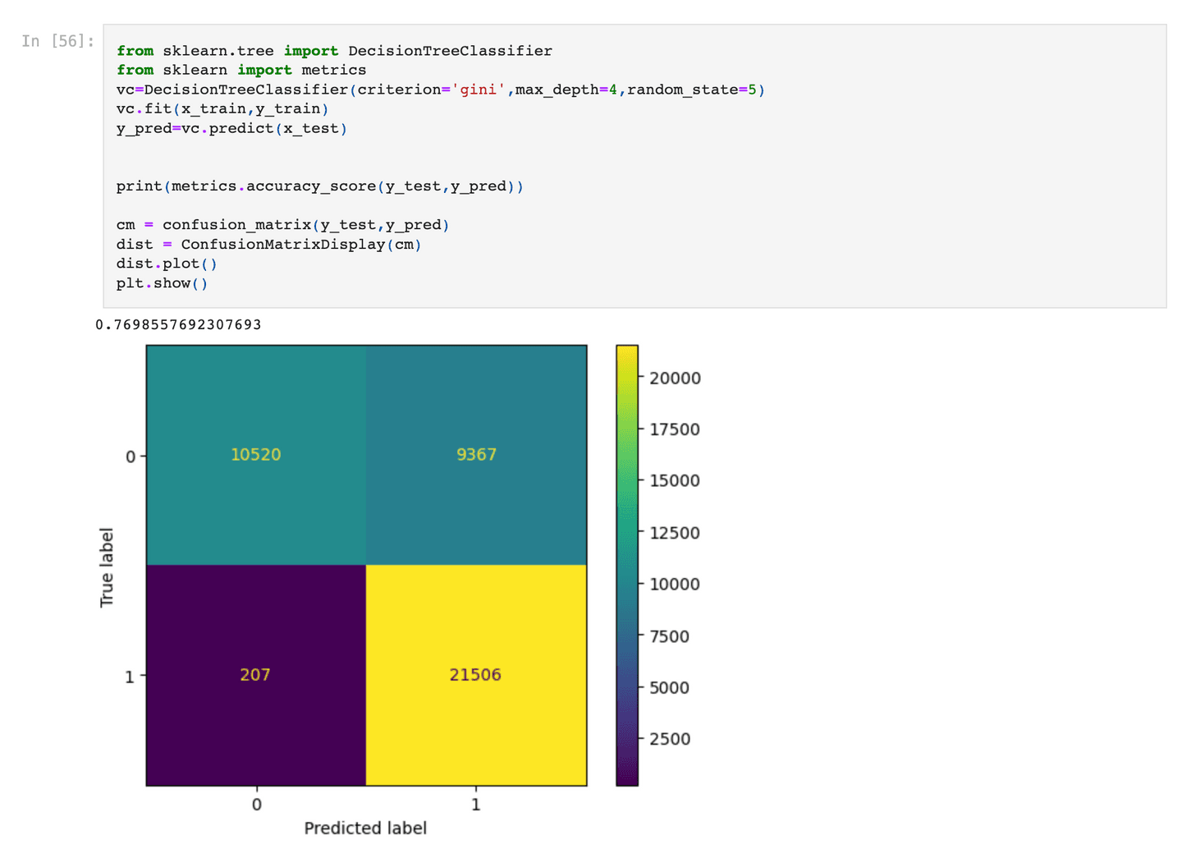Viewport: 1182px width, 849px height.
Task: Click the matrix cell showing 207
Action: (x=256, y=675)
